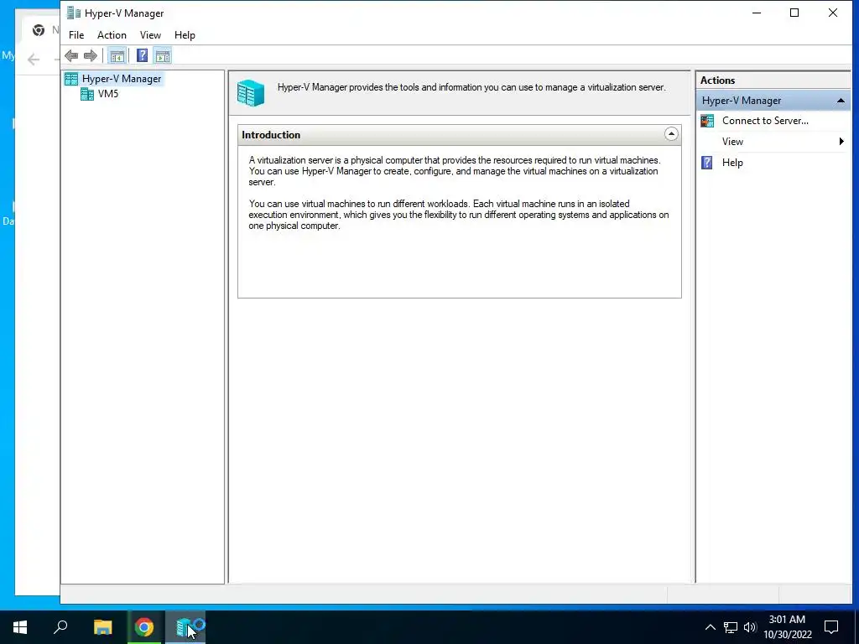859x644 pixels.
Task: Open the View menu
Action: coord(150,35)
